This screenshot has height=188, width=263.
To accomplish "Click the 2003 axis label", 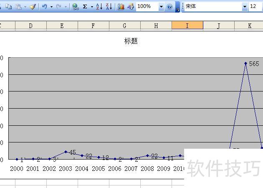I will (x=66, y=169).
